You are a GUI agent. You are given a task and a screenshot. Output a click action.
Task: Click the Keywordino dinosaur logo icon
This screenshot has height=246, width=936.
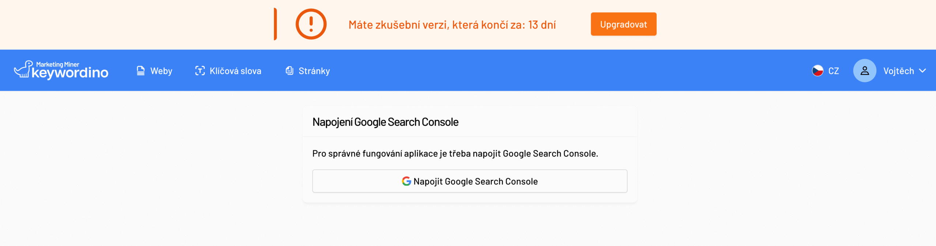coord(23,69)
